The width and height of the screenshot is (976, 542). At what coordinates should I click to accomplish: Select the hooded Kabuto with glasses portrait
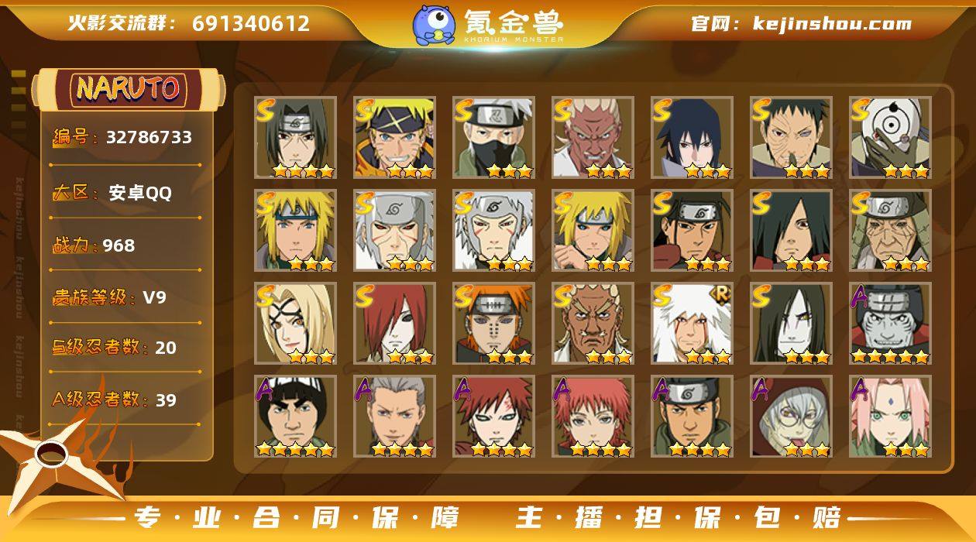(791, 417)
